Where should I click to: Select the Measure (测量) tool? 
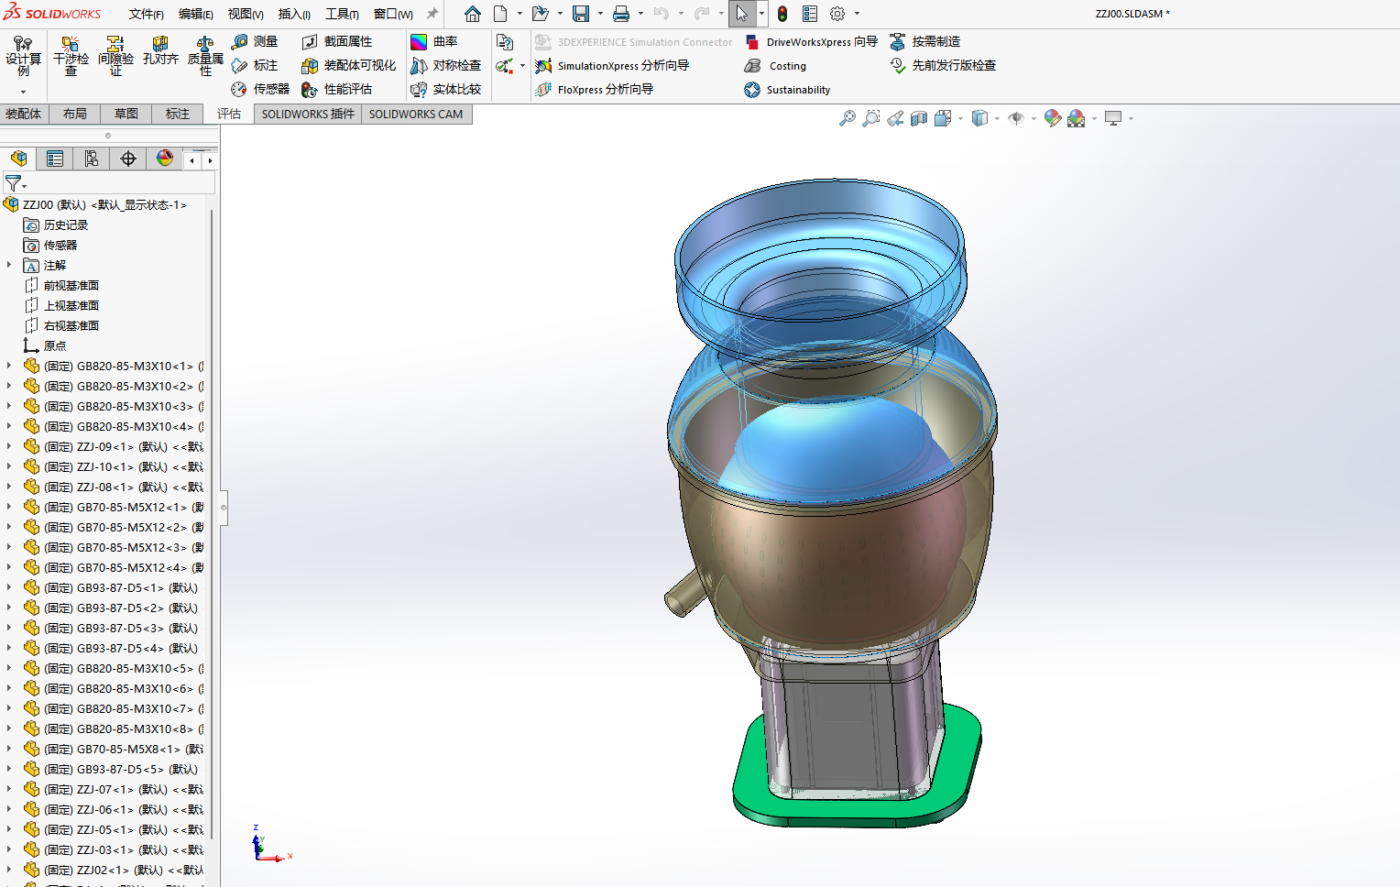tap(255, 42)
